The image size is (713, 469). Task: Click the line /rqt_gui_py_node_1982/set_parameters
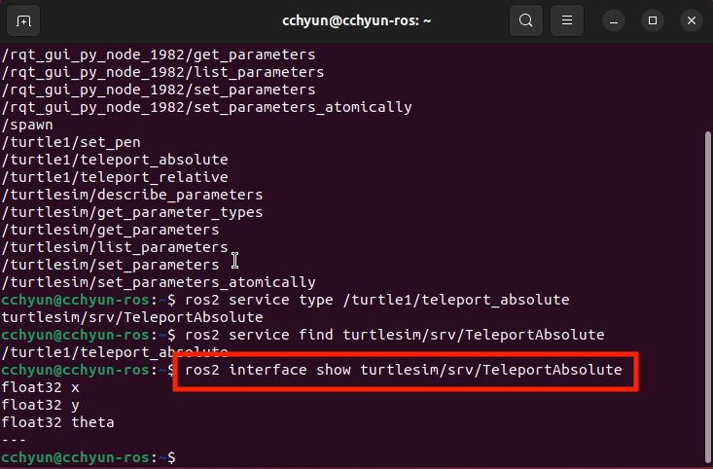click(159, 90)
